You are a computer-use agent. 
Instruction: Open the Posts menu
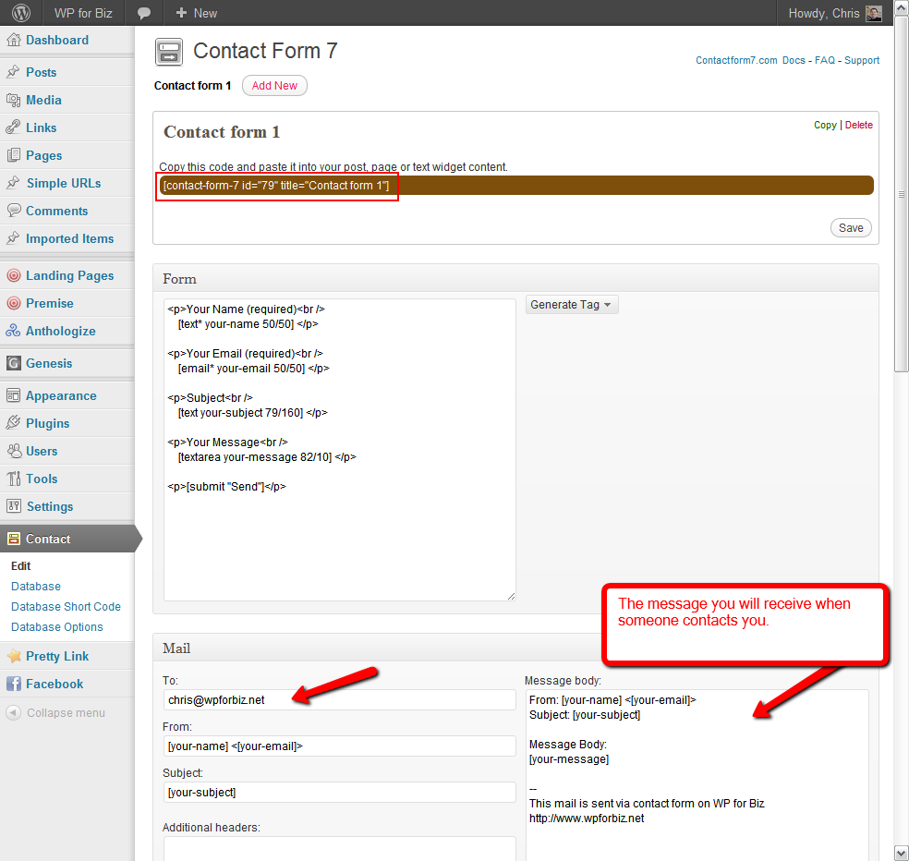42,72
